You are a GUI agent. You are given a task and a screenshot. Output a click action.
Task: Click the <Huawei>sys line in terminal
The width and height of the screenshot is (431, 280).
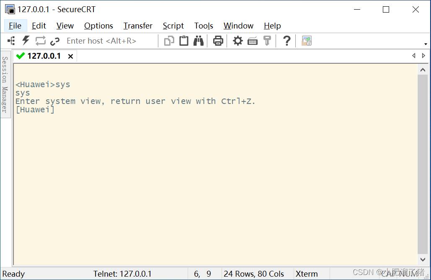pyautogui.click(x=43, y=84)
